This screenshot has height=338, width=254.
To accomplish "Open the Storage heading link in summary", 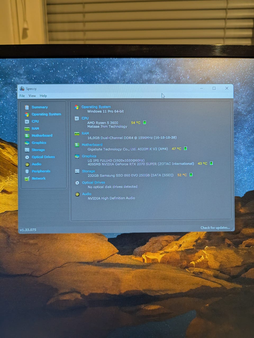I will [88, 171].
